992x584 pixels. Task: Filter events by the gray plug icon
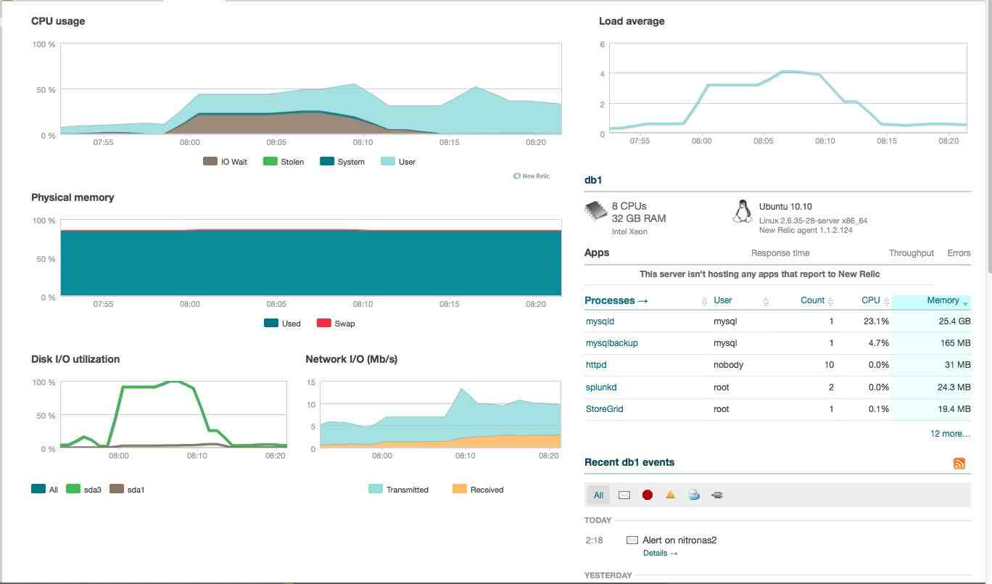click(717, 495)
